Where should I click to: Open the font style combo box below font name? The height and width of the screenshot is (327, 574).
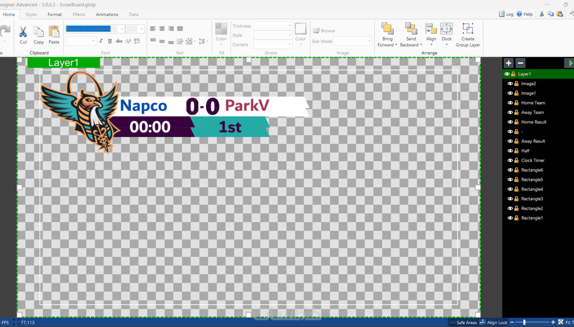81,41
